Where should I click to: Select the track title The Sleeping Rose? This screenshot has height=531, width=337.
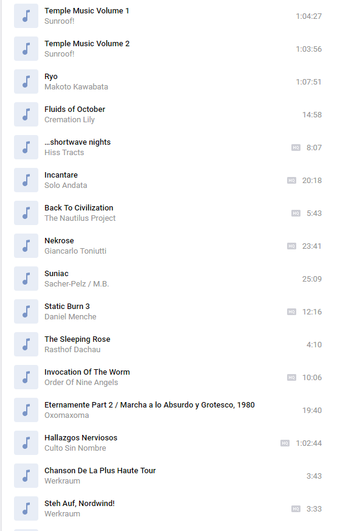click(x=77, y=339)
